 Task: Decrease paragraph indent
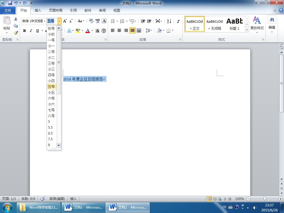[x=143, y=21]
